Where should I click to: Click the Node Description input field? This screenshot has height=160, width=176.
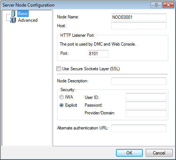click(x=139, y=81)
